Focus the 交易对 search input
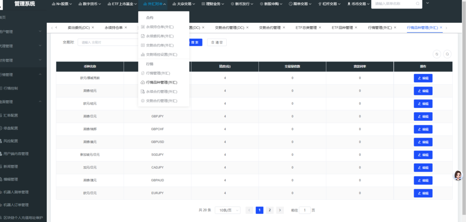The height and width of the screenshot is (222, 466). click(108, 42)
